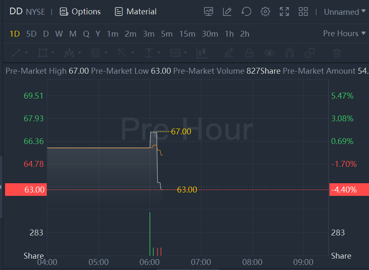Open chart settings gear
The height and width of the screenshot is (270, 369).
[x=265, y=12]
